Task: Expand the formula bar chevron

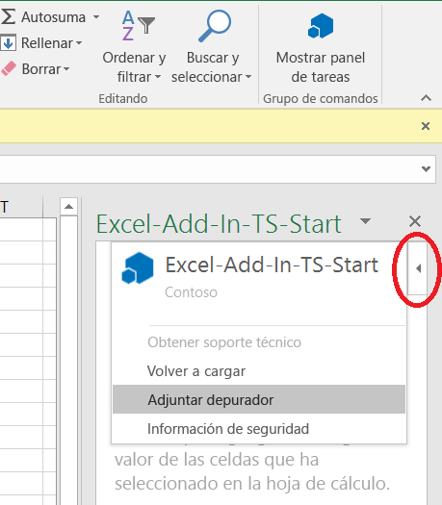Action: click(426, 168)
